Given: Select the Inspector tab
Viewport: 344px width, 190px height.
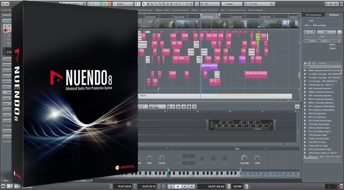Looking at the screenshot, I should click(7, 15).
